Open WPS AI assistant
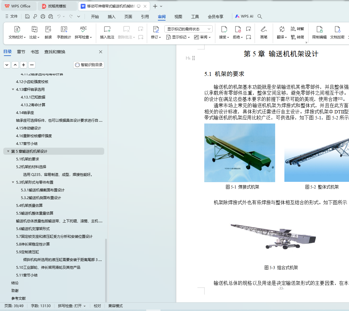This screenshot has height=311, width=349. coord(244,16)
